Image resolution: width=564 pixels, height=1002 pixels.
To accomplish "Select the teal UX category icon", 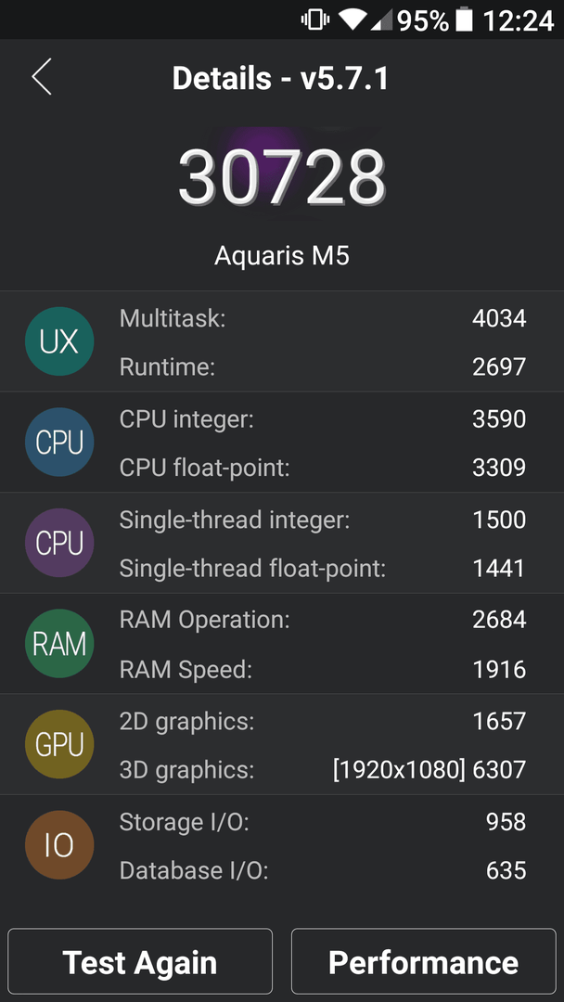I will [59, 341].
